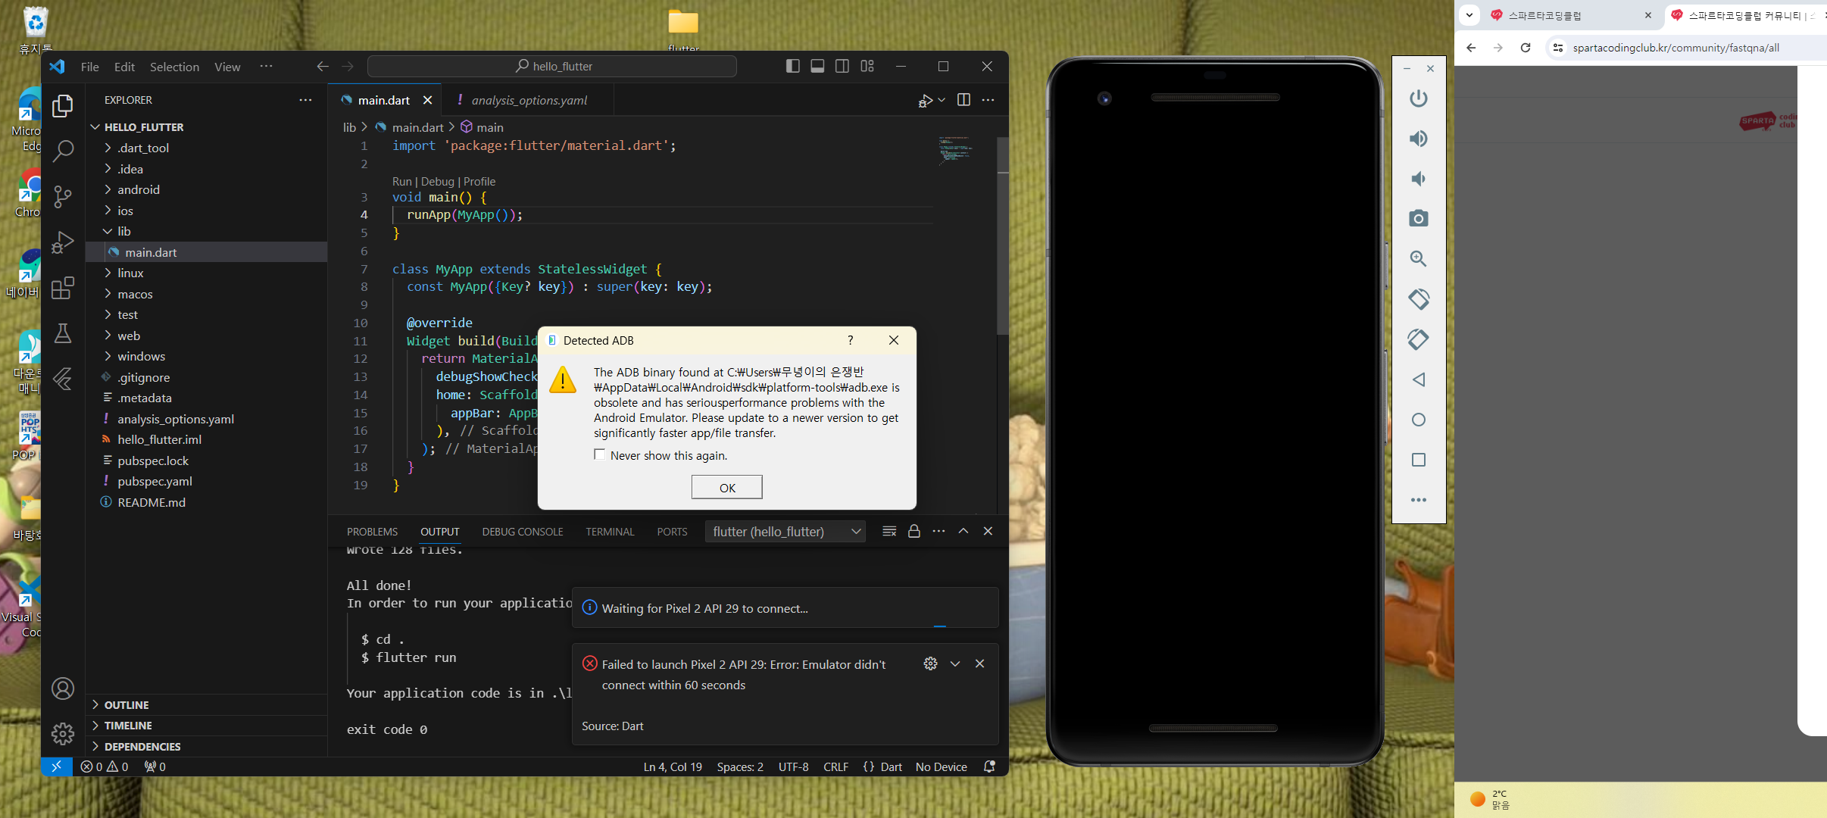Open the Testing flask view

63,333
